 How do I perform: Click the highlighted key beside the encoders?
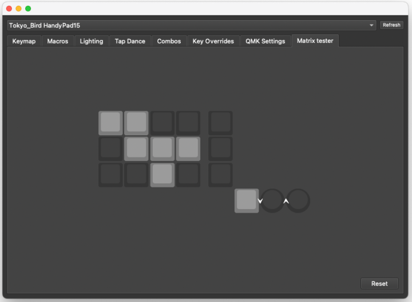247,201
